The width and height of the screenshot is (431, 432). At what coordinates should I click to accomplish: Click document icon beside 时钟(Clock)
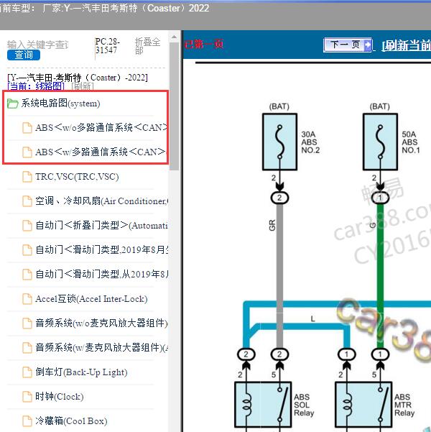point(27,397)
